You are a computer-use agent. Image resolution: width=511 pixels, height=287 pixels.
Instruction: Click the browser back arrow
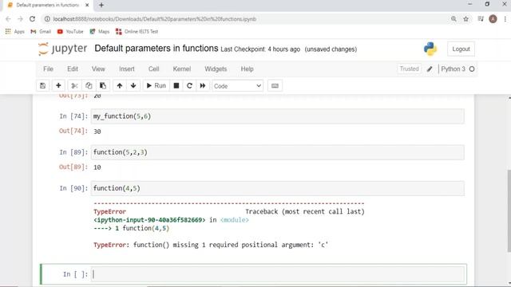8,19
